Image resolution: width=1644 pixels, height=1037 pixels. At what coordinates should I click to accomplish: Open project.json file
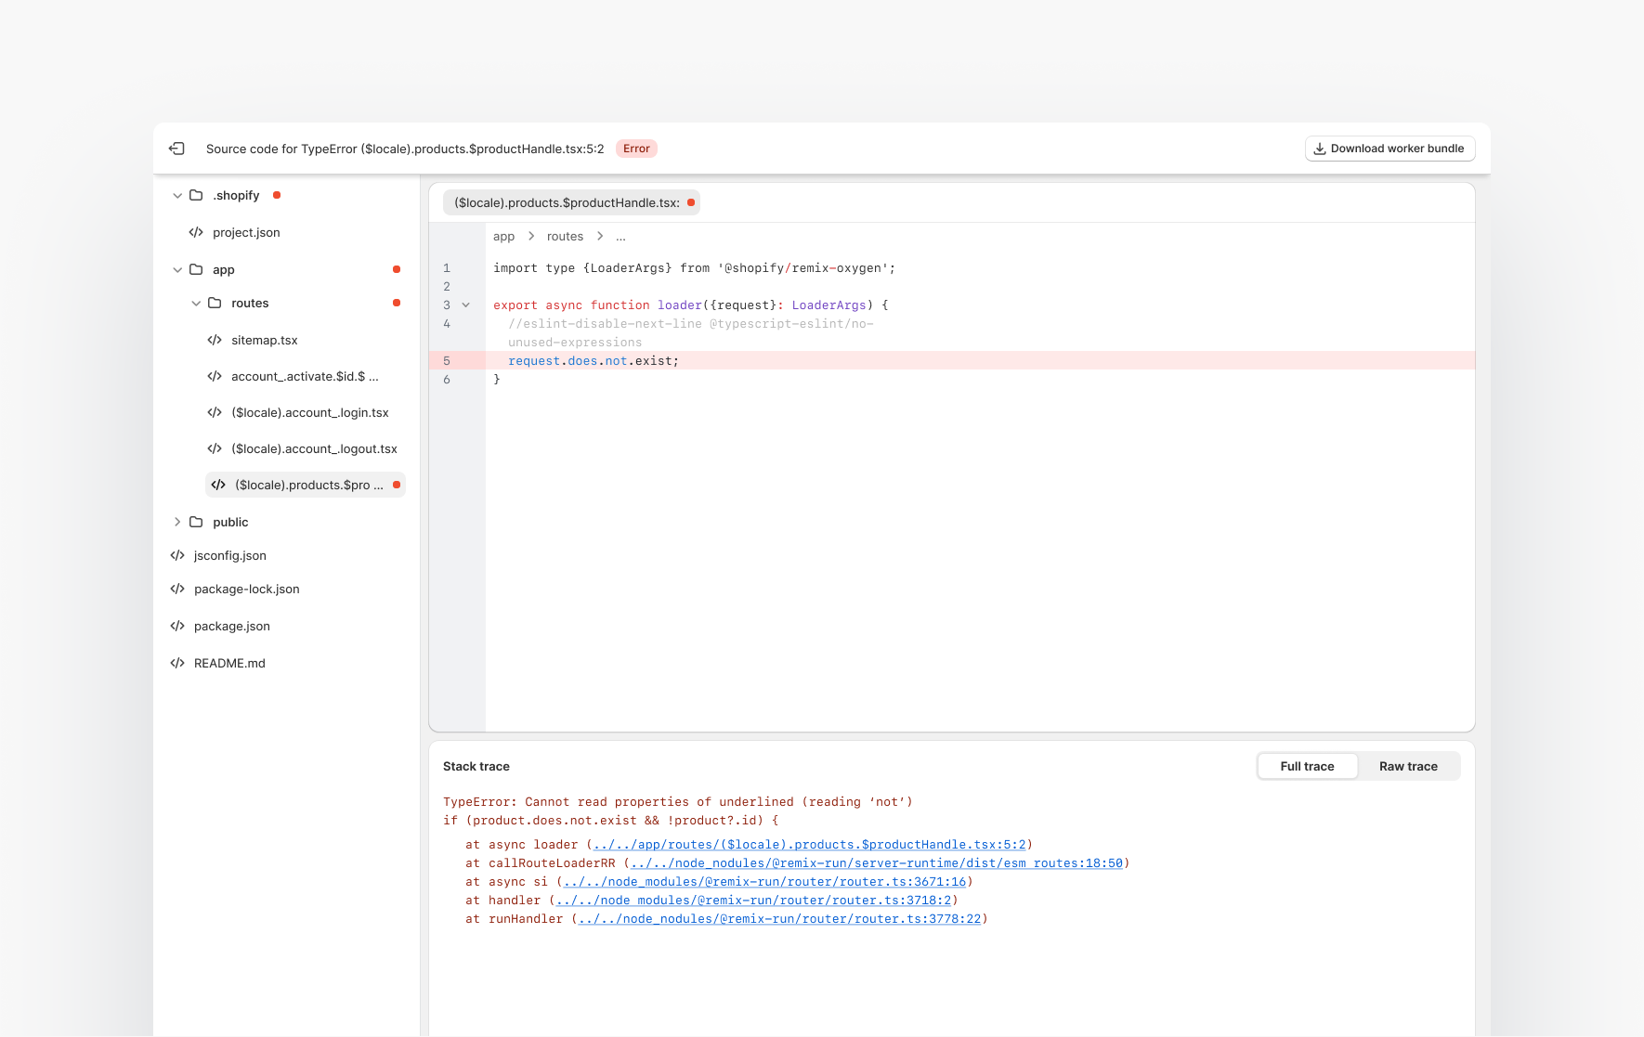point(246,232)
